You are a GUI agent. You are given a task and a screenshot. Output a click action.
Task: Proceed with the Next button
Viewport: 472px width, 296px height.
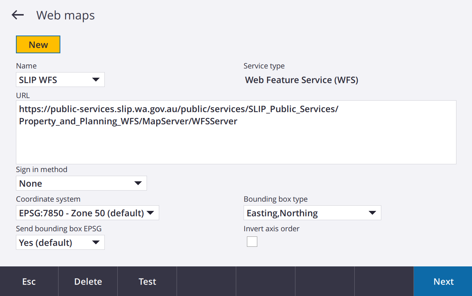point(443,282)
